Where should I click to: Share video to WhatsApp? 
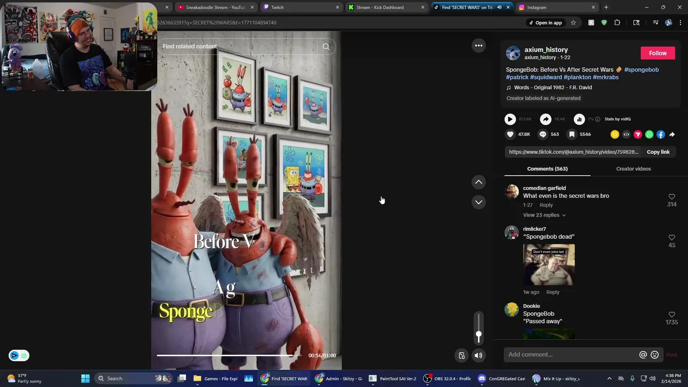point(649,134)
